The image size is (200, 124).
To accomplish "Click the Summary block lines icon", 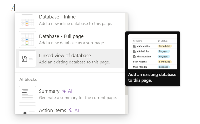I will pos(27,94).
